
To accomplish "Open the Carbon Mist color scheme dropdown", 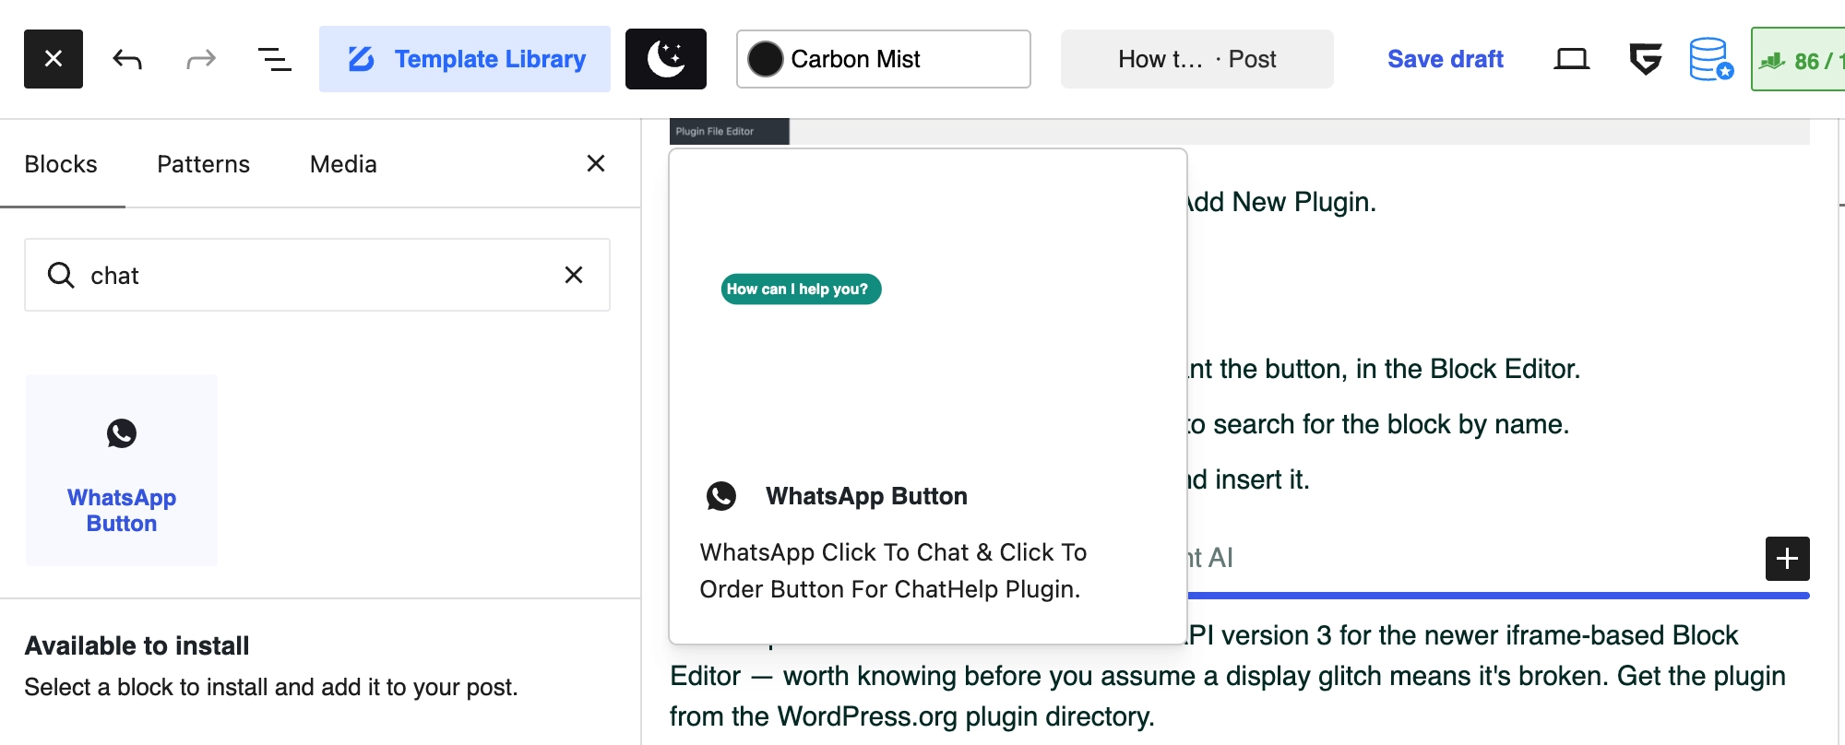I will (x=884, y=59).
